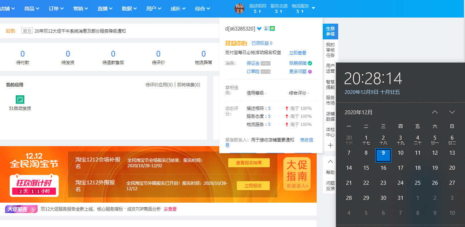Click 问题反馈 in the sidebar
Image resolution: width=465 pixels, height=227 pixels.
330,186
